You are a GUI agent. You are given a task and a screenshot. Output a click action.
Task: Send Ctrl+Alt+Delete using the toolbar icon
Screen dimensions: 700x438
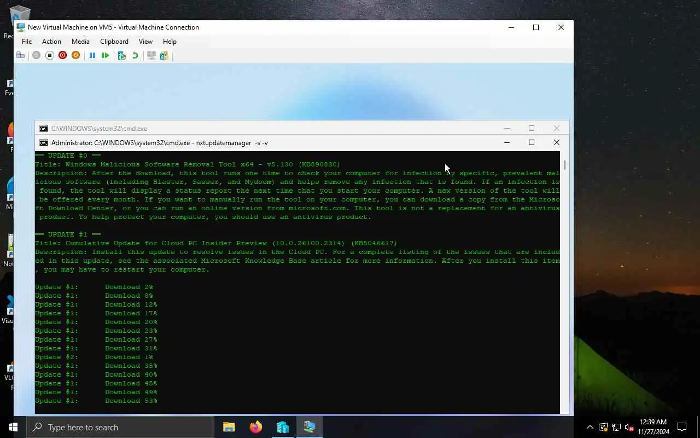click(21, 55)
